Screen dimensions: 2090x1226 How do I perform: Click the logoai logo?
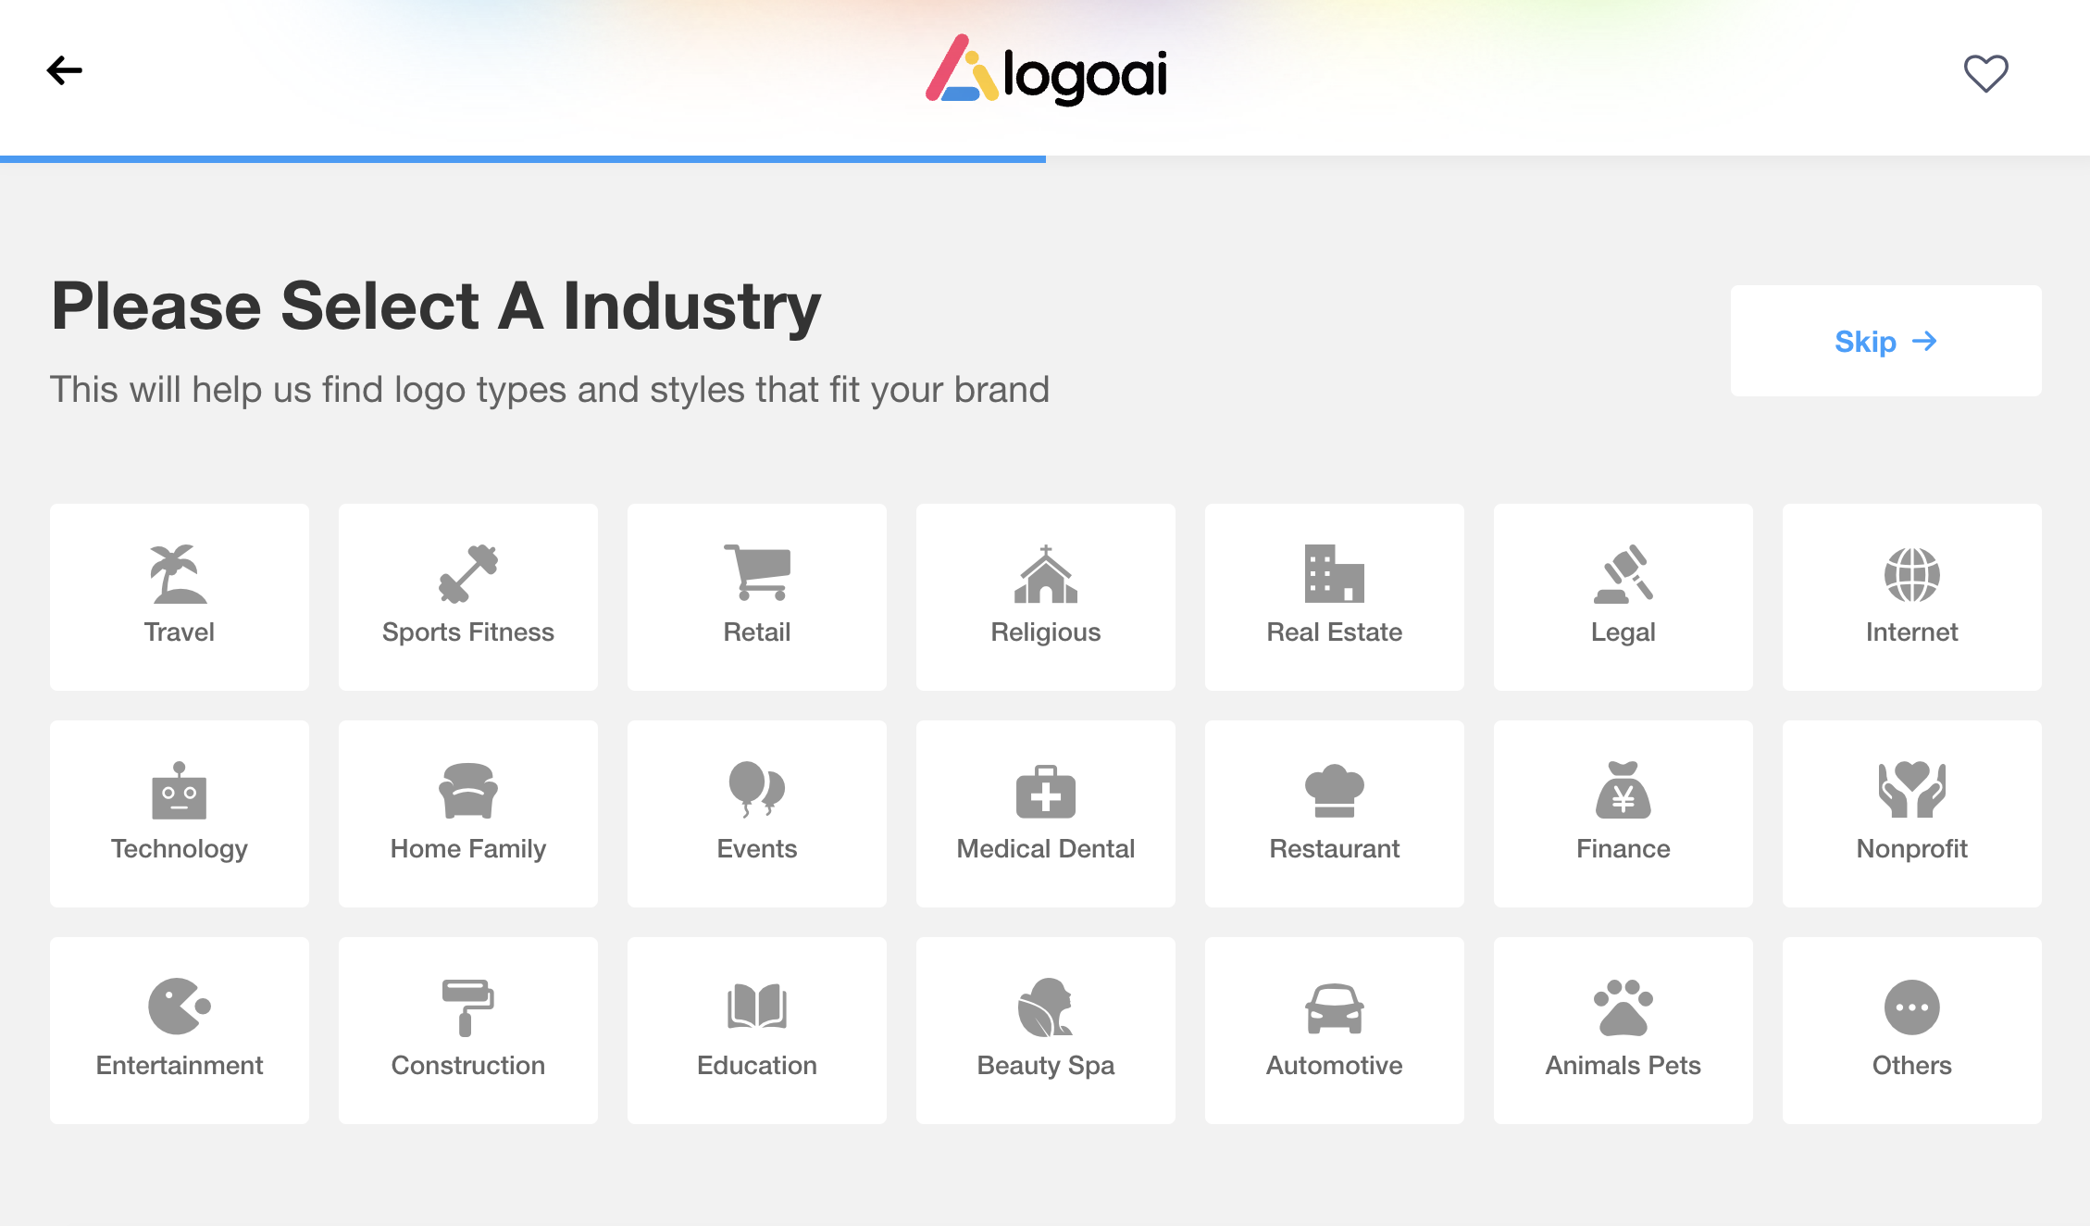click(1046, 71)
